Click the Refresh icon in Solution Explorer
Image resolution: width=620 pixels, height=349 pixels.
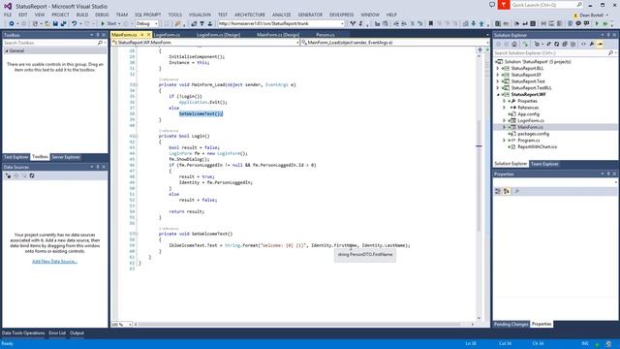(x=556, y=44)
